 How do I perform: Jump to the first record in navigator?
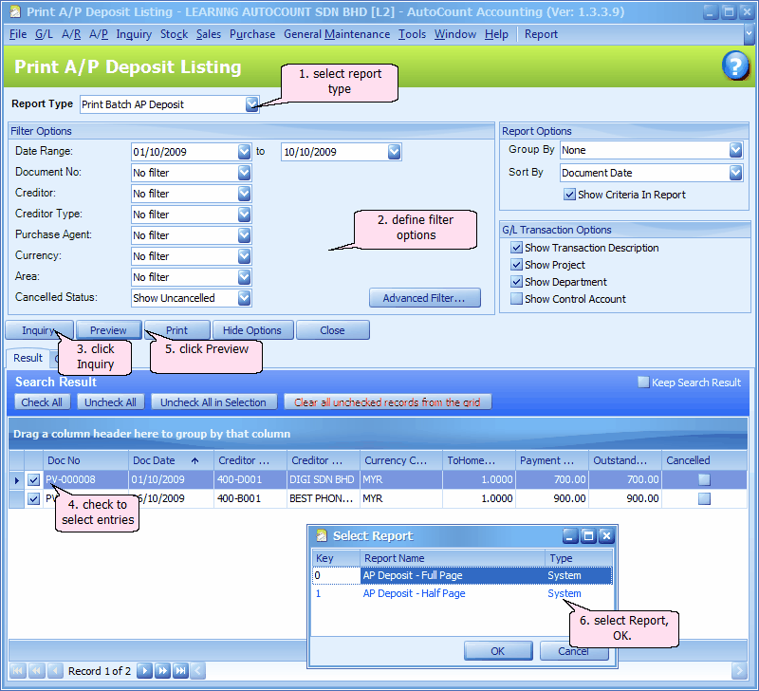point(19,671)
